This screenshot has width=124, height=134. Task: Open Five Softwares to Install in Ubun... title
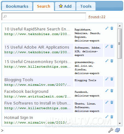37,103
